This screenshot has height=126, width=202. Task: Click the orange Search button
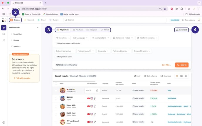182,65
